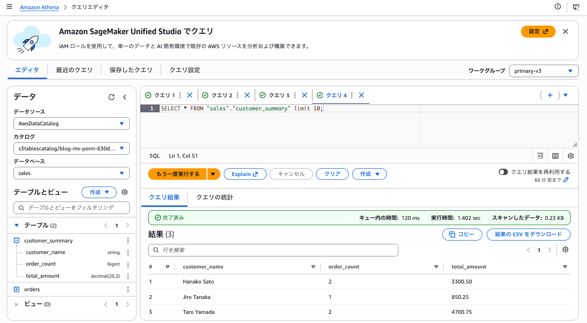Open the results table preferences gear

(x=565, y=250)
